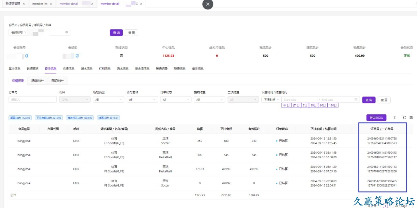Refresh the bet records table

(405, 118)
